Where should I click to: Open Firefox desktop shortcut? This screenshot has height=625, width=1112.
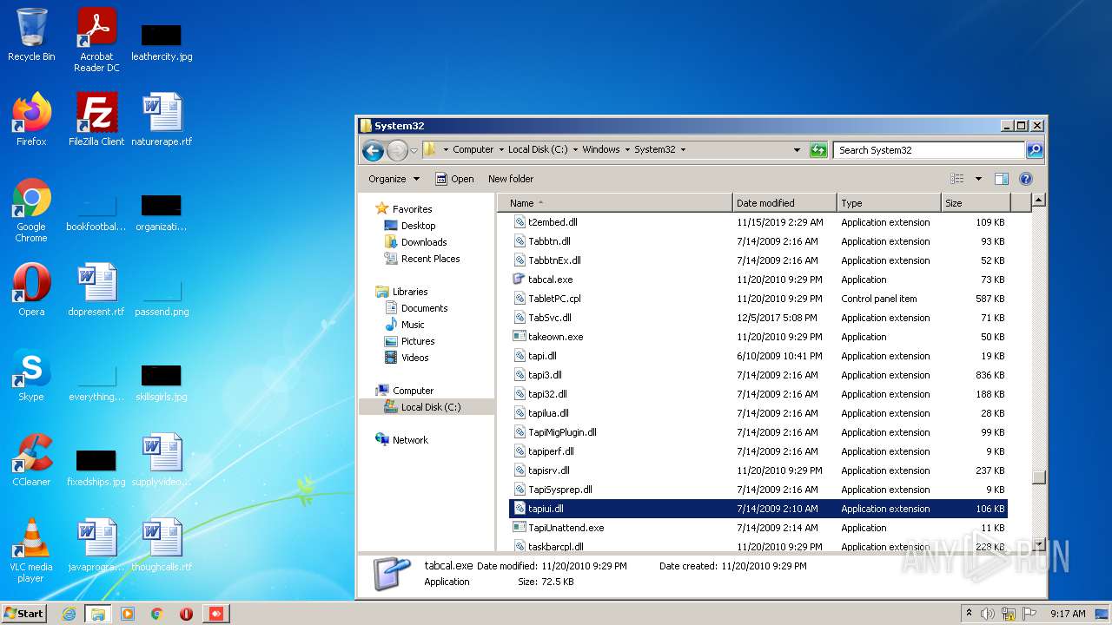(31, 120)
